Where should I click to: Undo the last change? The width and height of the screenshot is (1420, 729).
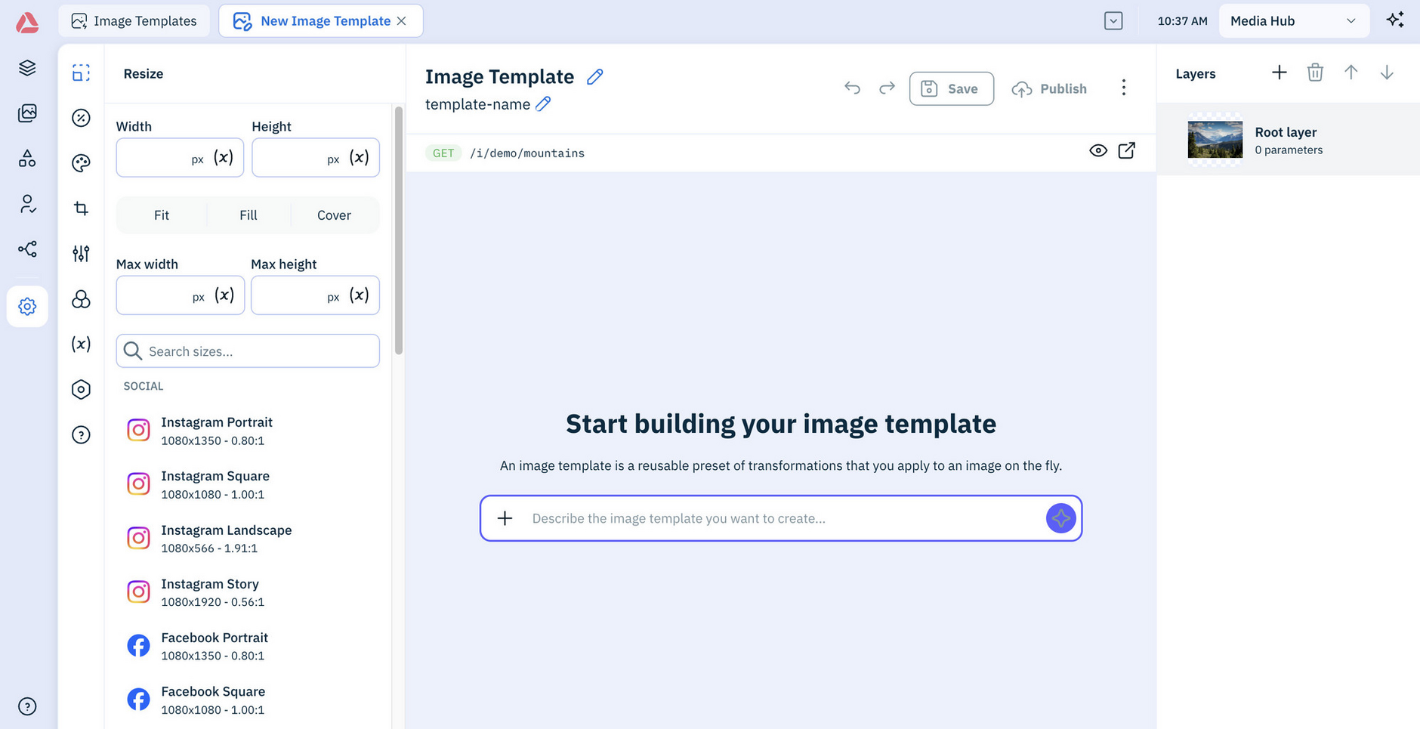[852, 88]
